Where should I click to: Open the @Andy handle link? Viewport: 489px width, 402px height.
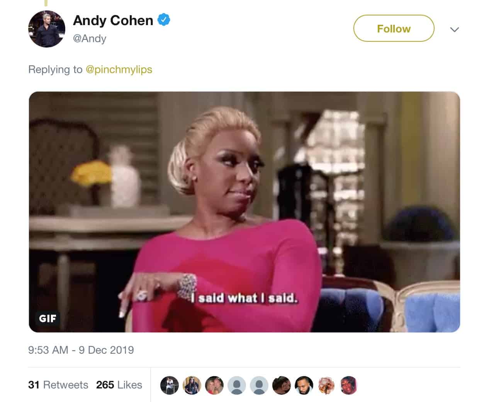pos(89,39)
